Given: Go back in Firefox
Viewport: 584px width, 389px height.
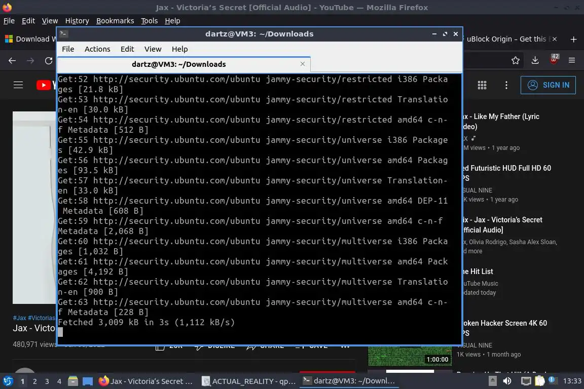Looking at the screenshot, I should (12, 60).
